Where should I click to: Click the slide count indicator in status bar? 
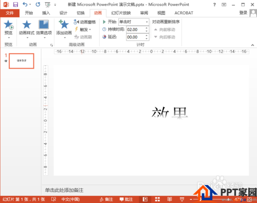(x=24, y=199)
